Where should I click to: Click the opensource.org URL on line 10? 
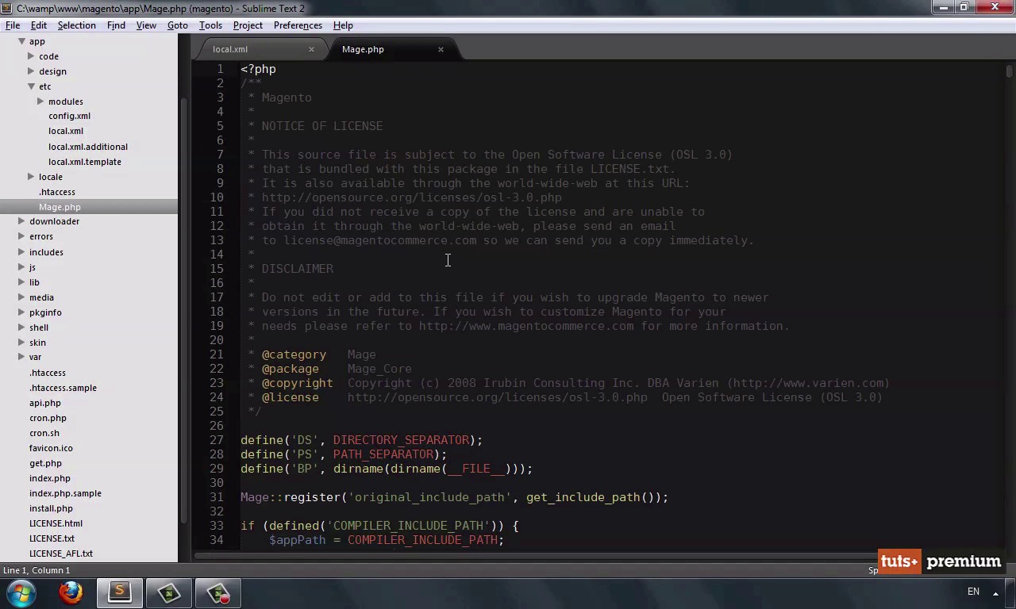pos(411,197)
